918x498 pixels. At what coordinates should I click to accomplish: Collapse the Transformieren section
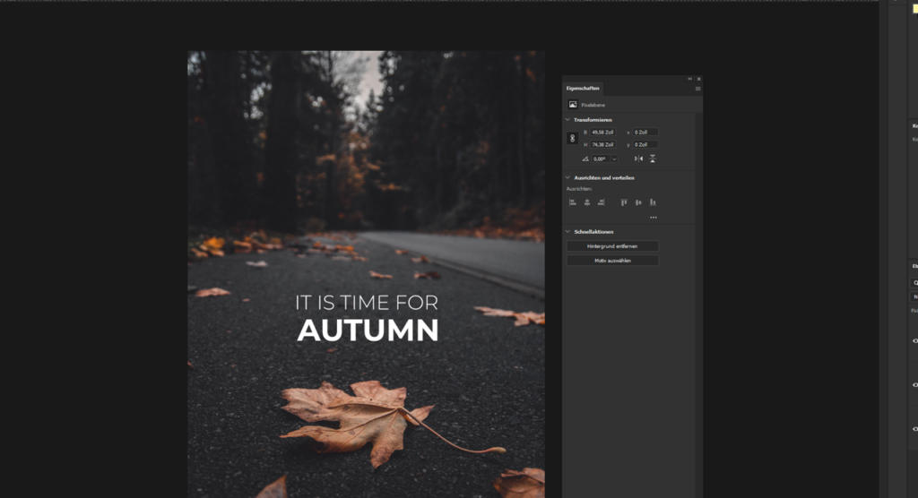click(x=567, y=120)
